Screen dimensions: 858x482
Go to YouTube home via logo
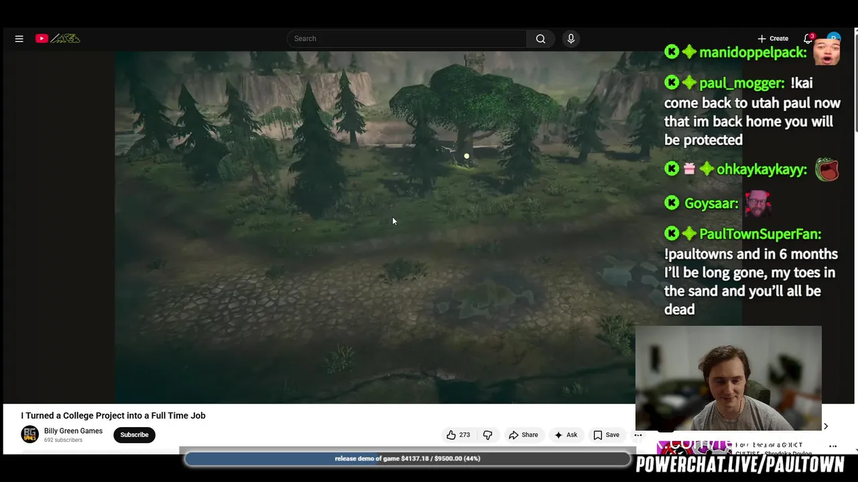tap(58, 39)
